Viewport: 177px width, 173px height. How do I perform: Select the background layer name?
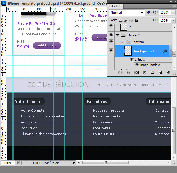coord(144,51)
